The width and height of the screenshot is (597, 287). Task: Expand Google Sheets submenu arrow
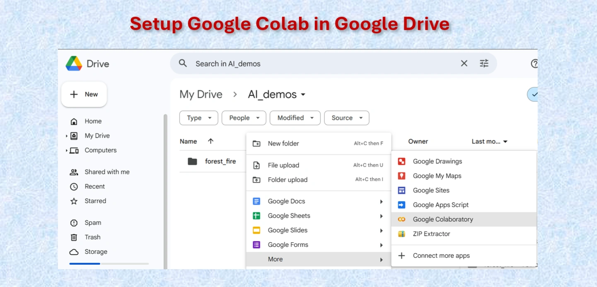pos(381,216)
